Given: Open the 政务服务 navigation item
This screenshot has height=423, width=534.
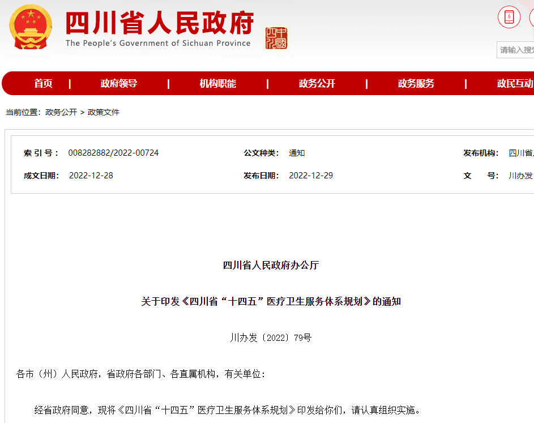Looking at the screenshot, I should pyautogui.click(x=416, y=83).
